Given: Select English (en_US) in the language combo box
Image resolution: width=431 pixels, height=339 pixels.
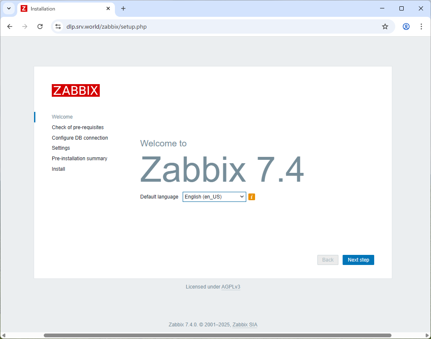Looking at the screenshot, I should [x=214, y=196].
